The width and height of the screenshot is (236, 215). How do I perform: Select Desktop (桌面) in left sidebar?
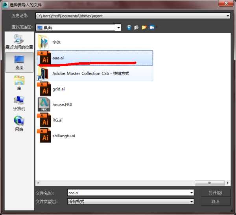click(19, 62)
